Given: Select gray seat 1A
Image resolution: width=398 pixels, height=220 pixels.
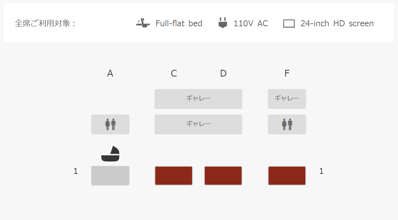Looking at the screenshot, I should coord(110,176).
